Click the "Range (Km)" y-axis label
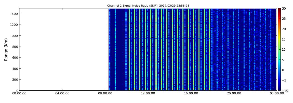The height and width of the screenshot is (103, 293). coord(6,50)
